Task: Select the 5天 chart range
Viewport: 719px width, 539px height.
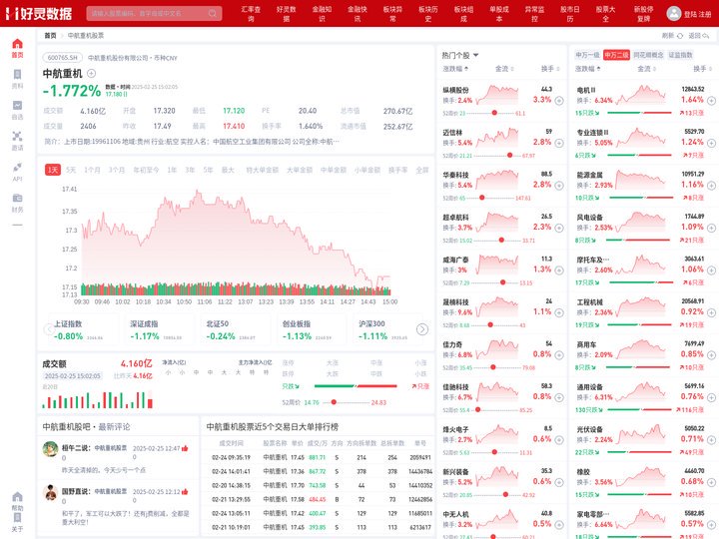Action: tap(71, 170)
